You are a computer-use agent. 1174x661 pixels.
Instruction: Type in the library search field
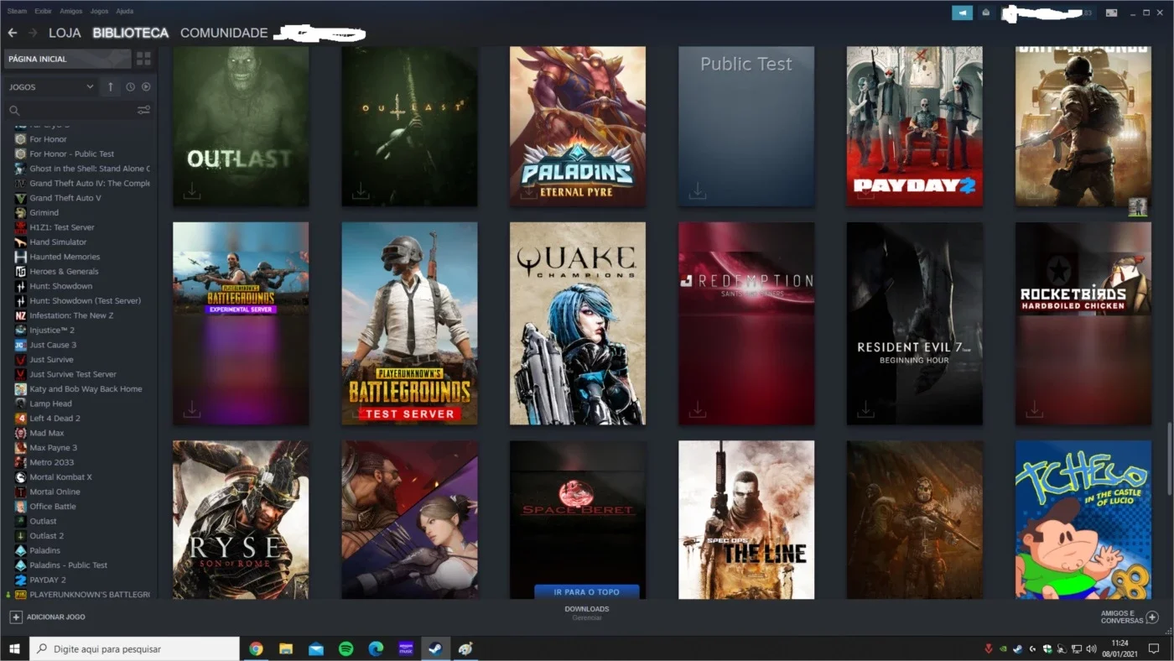pyautogui.click(x=79, y=110)
